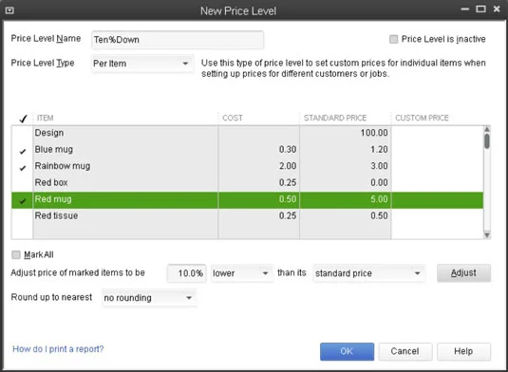Click the Custom Price cell for Blue mug
The height and width of the screenshot is (372, 508).
coord(437,150)
